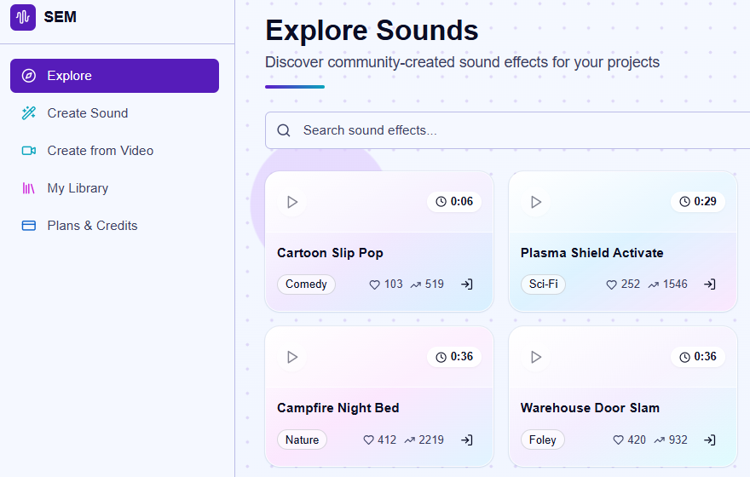
Task: Like Campfire Night Bed with heart icon
Action: 368,440
